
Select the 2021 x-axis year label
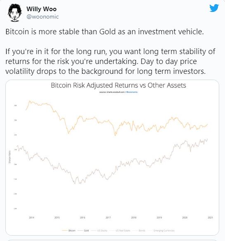pyautogui.click(x=210, y=217)
